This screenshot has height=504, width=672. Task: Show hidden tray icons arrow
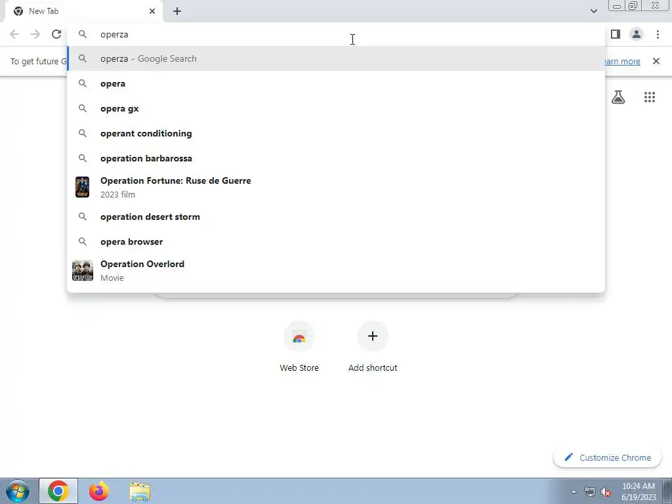(574, 492)
